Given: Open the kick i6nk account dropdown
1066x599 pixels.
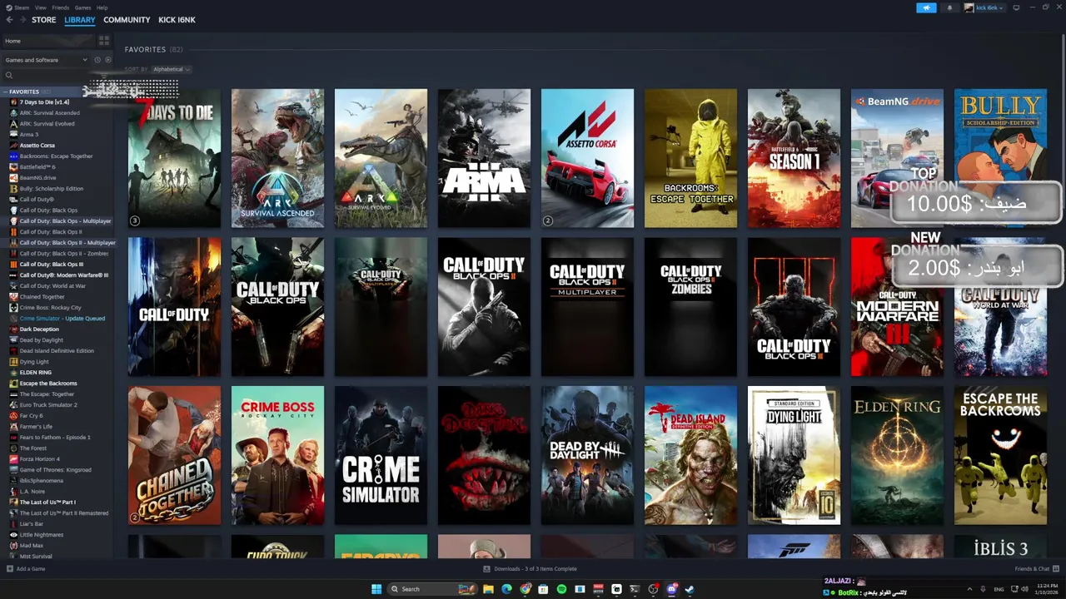Looking at the screenshot, I should coord(984,7).
